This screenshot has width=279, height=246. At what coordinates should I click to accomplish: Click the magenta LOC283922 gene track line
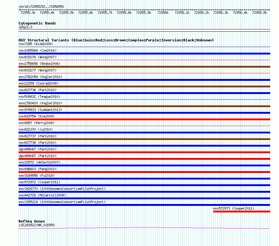144,228
